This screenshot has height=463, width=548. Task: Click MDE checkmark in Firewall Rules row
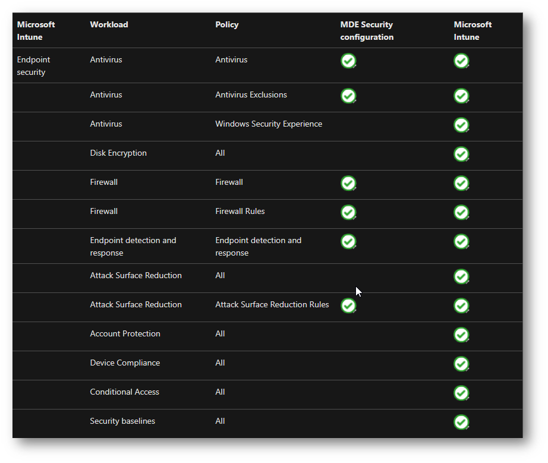pyautogui.click(x=348, y=212)
